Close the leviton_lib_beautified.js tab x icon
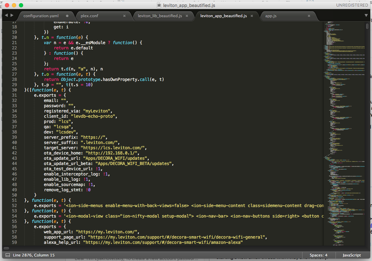This screenshot has width=372, height=261. (187, 16)
